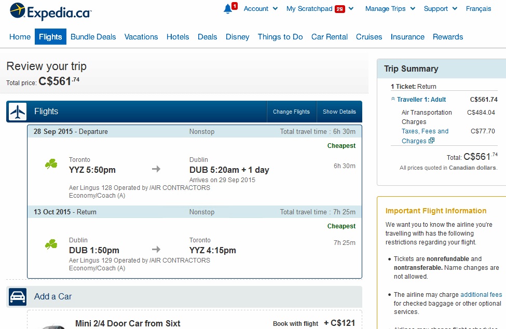Viewport: 506px width, 329px height.
Task: Click Arrives on 29 Sep 2015 text
Action: (x=222, y=180)
